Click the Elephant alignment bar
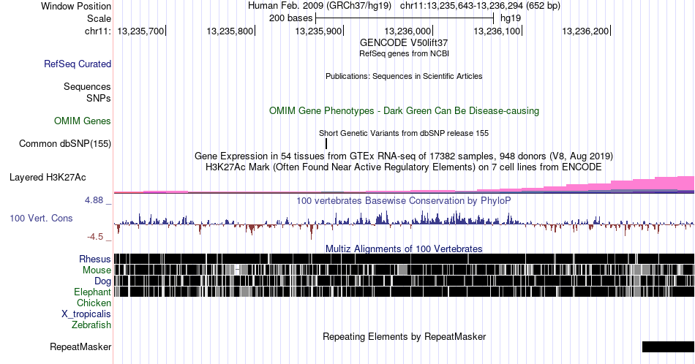 (405, 292)
